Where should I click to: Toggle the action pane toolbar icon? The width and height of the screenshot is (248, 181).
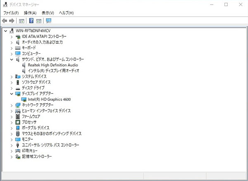click(x=38, y=21)
